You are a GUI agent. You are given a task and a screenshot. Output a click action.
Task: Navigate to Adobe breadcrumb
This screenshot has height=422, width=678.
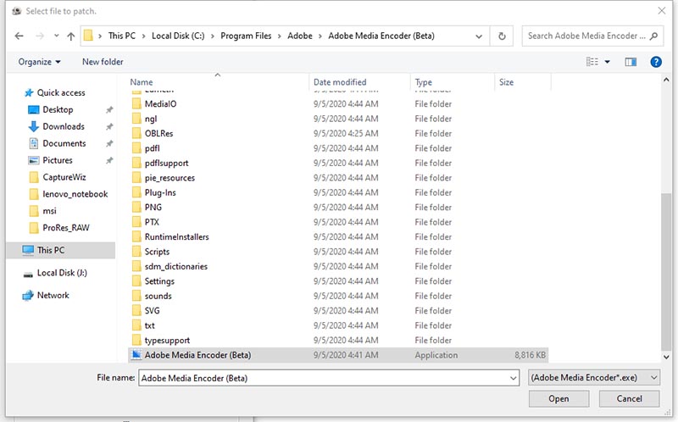[300, 36]
